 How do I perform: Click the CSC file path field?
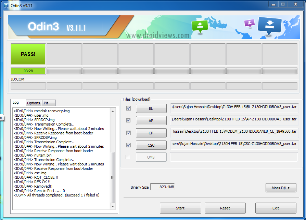tap(234, 145)
